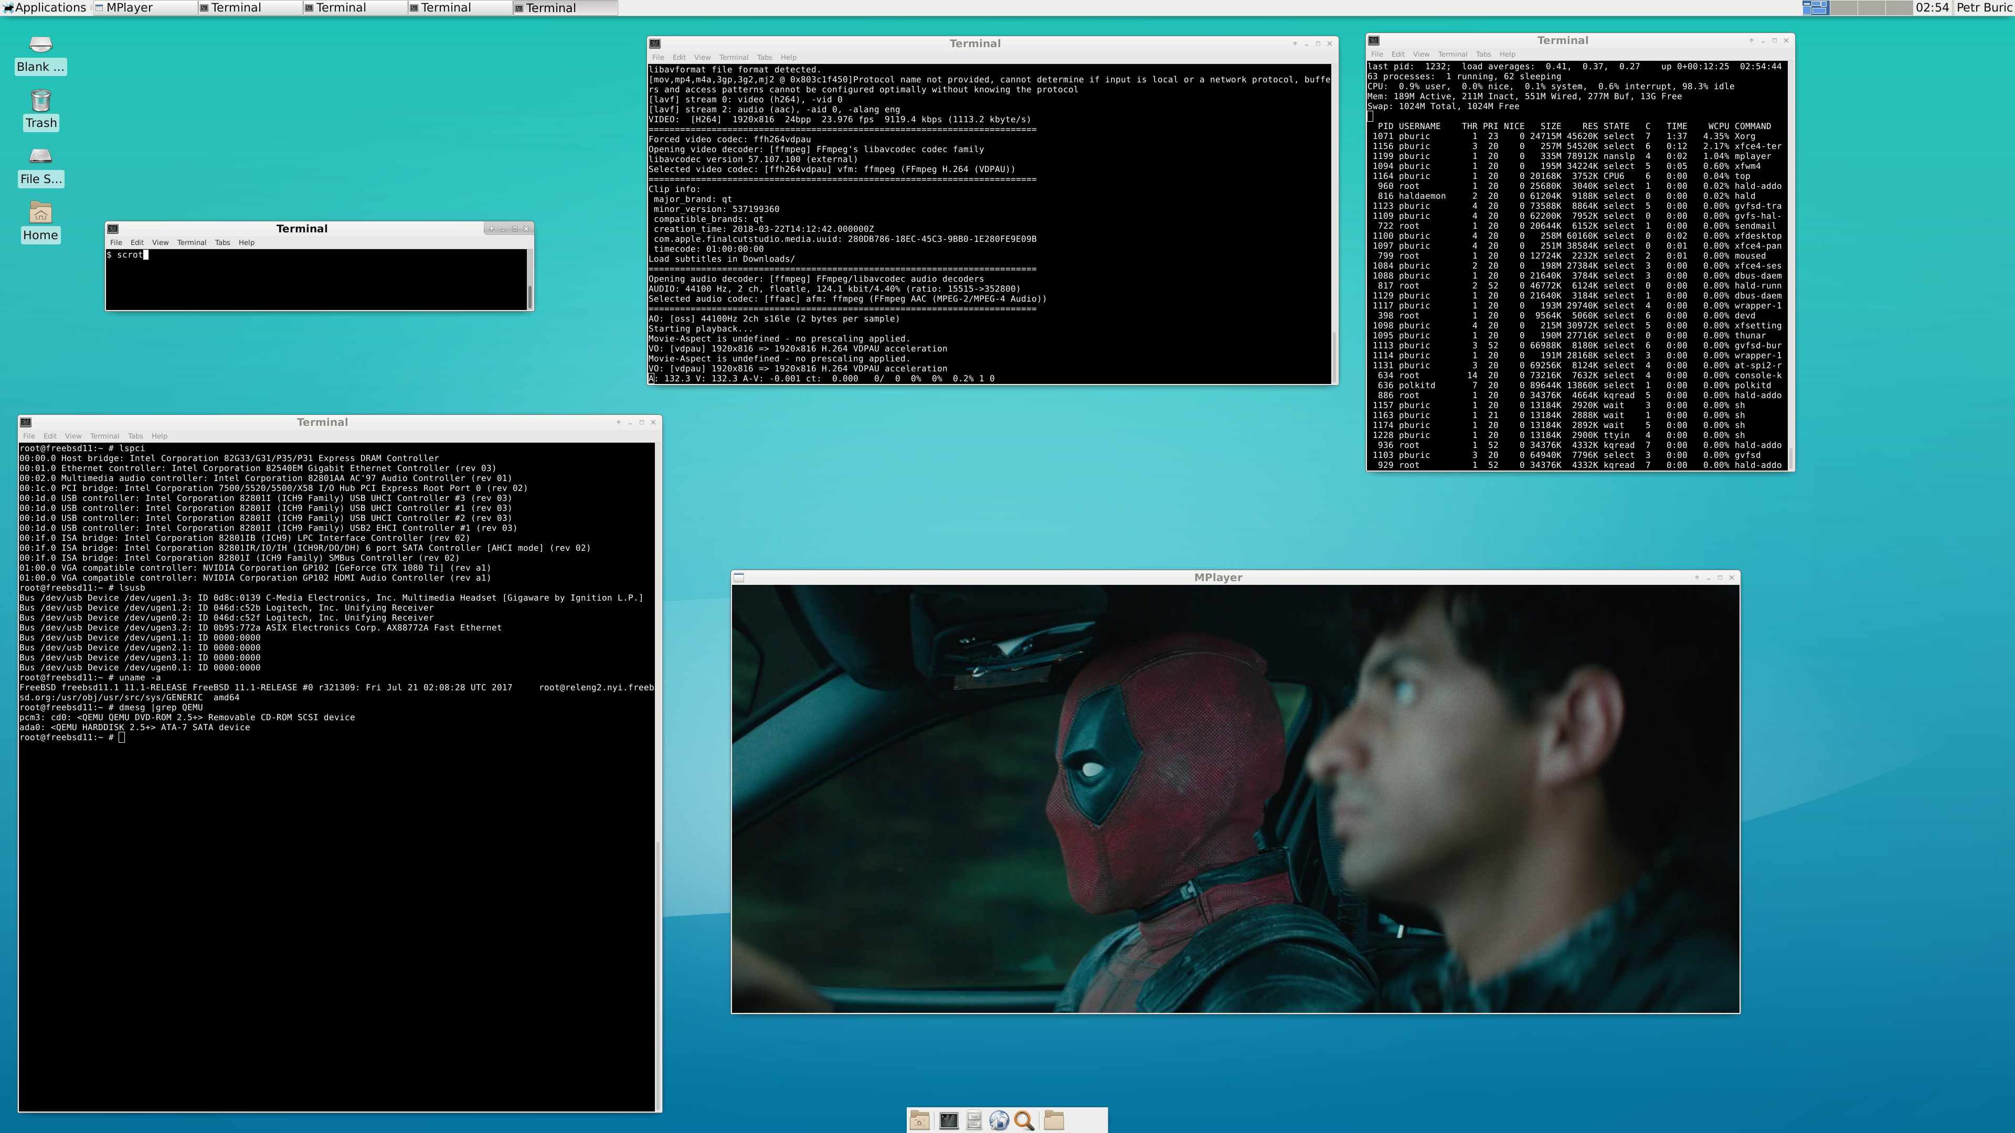Launch the Web Browser globe icon
Viewport: 2015px width, 1133px height.
(x=999, y=1120)
